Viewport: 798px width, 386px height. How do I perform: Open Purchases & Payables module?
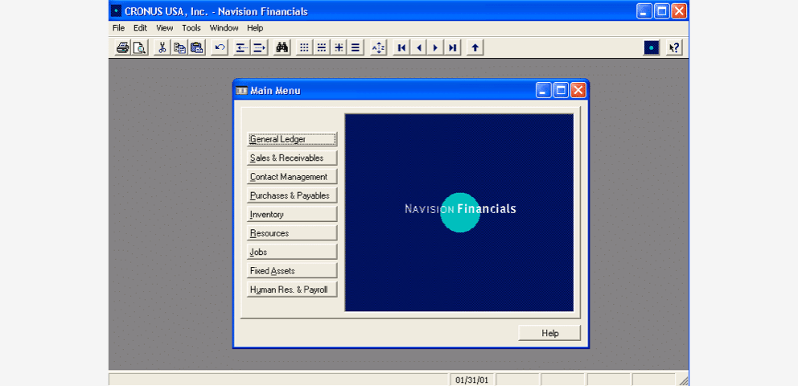pos(291,195)
